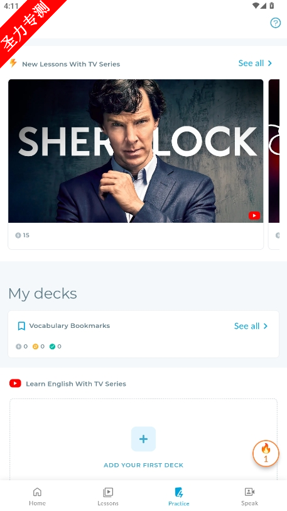The width and height of the screenshot is (287, 511).
Task: Select the Practice tab
Action: (x=178, y=497)
